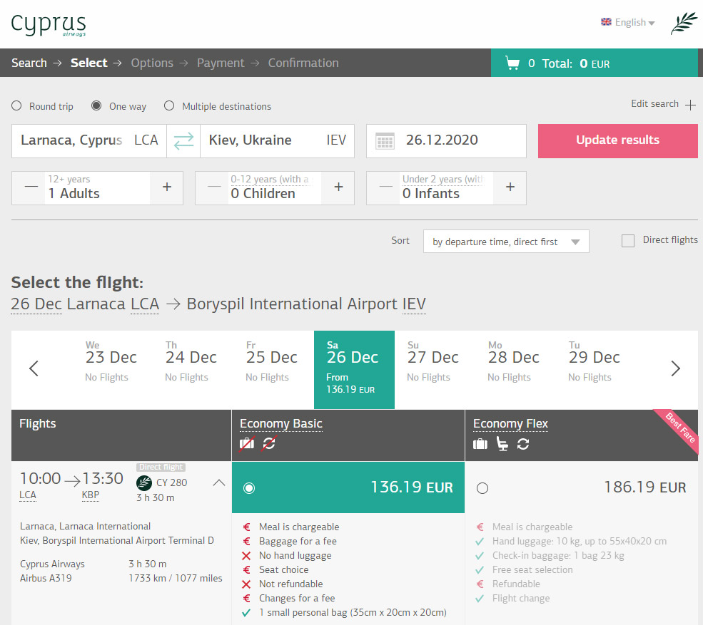Go to the Search step
This screenshot has height=625, width=703.
coord(29,63)
